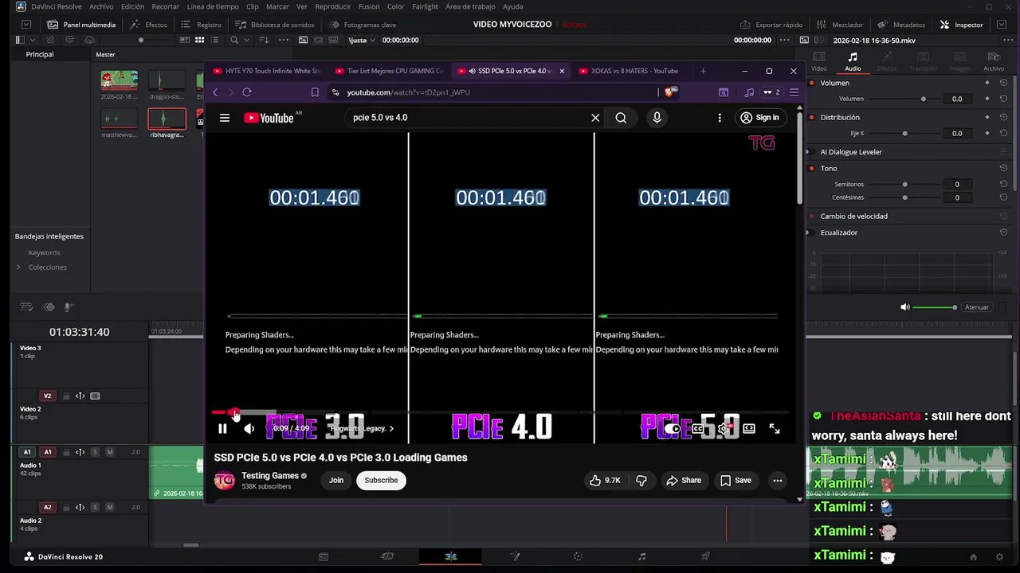Open the Archivo menu

point(101,6)
